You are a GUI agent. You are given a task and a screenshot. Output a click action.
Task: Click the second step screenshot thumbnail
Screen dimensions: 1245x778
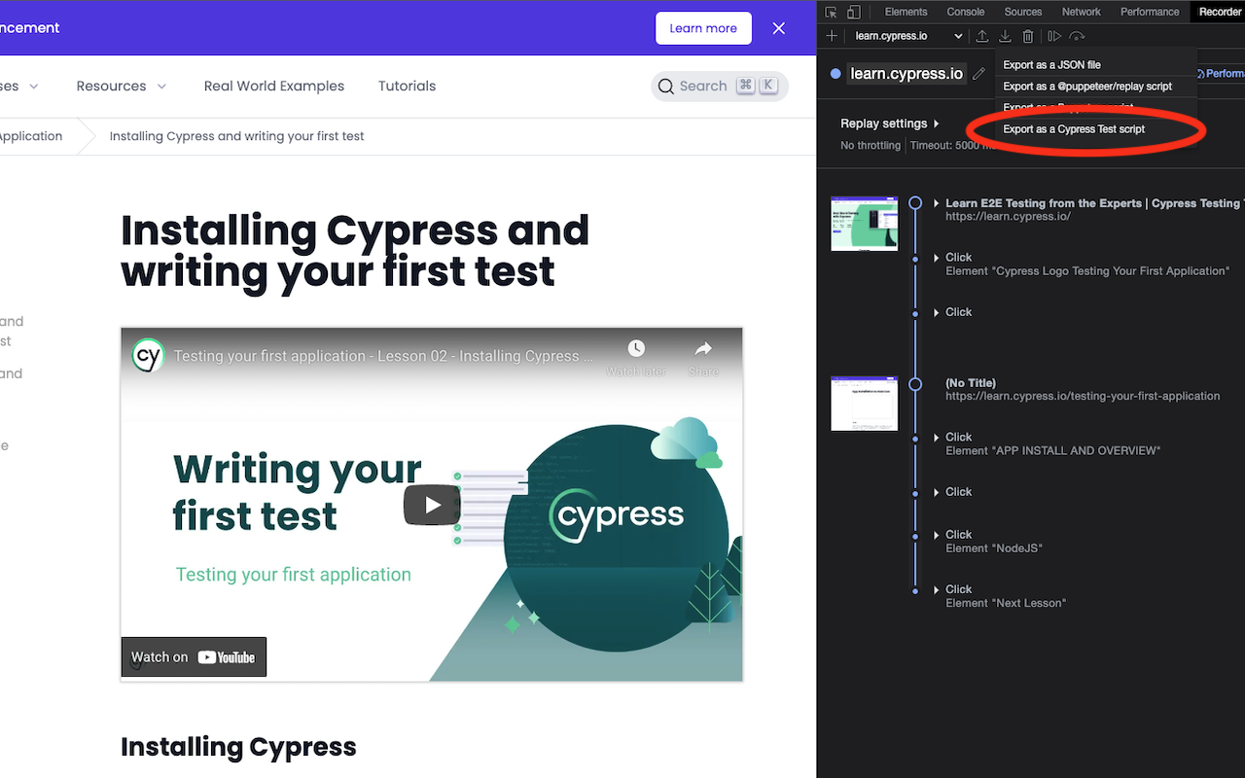[x=864, y=404]
